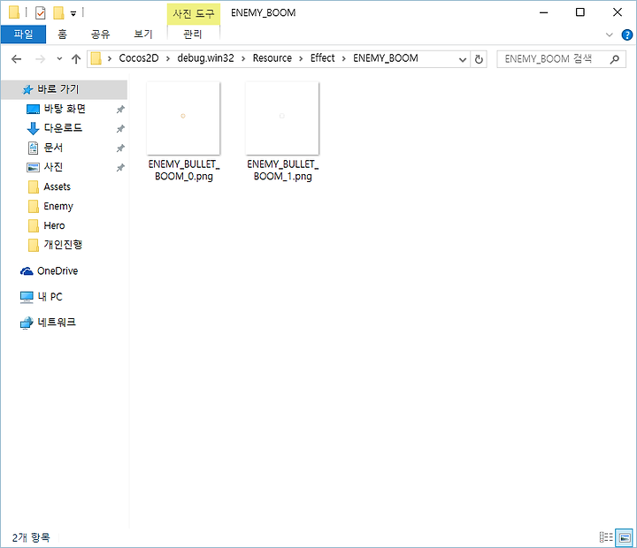Click the pin icon next to 바탕 화면
This screenshot has width=637, height=548.
click(x=120, y=110)
